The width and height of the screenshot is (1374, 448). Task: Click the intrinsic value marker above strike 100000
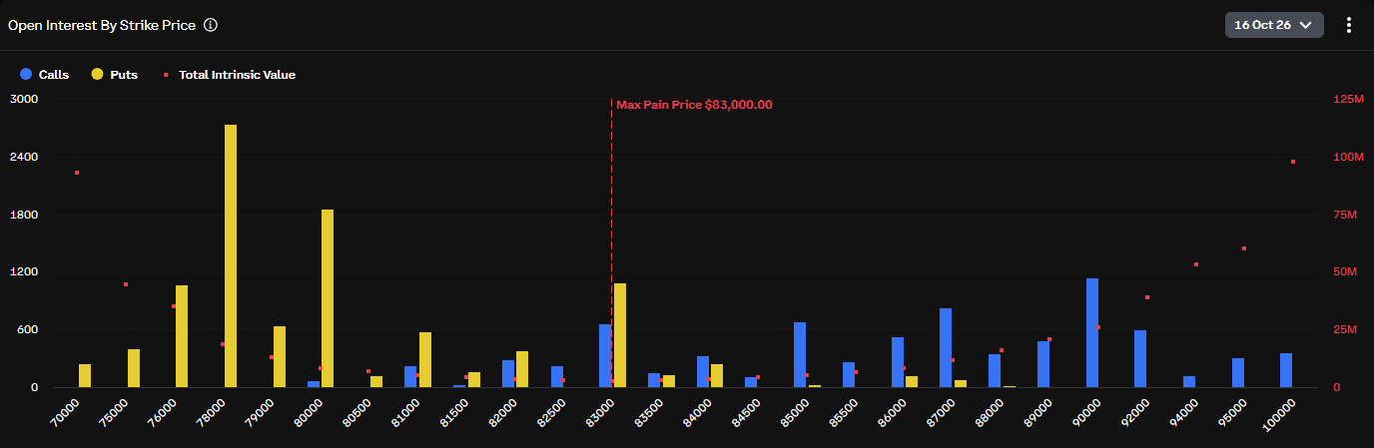[1293, 162]
